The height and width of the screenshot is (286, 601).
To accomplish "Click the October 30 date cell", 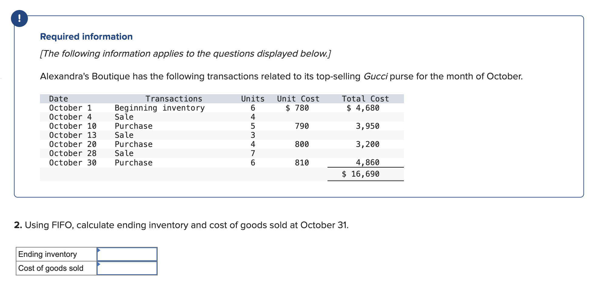I will [x=73, y=163].
